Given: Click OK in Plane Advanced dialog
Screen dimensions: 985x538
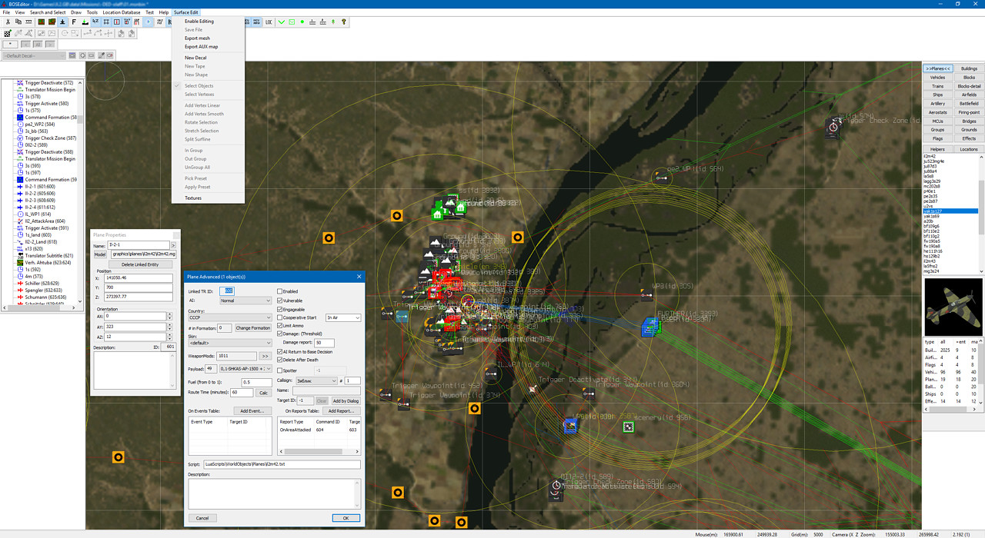Looking at the screenshot, I should (346, 518).
